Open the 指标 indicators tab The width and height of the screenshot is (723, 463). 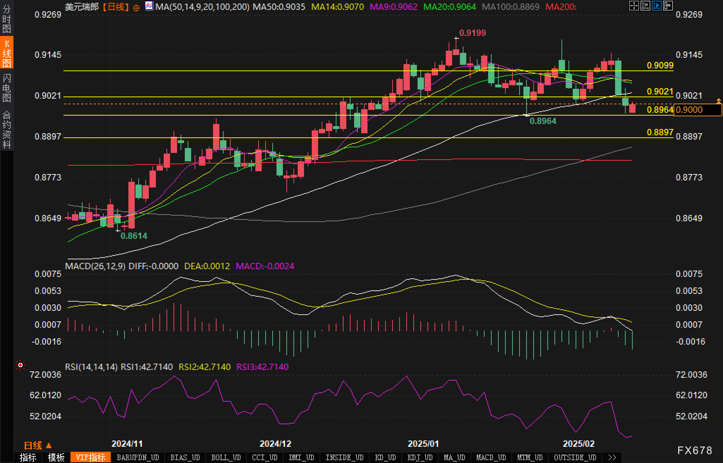(28, 457)
